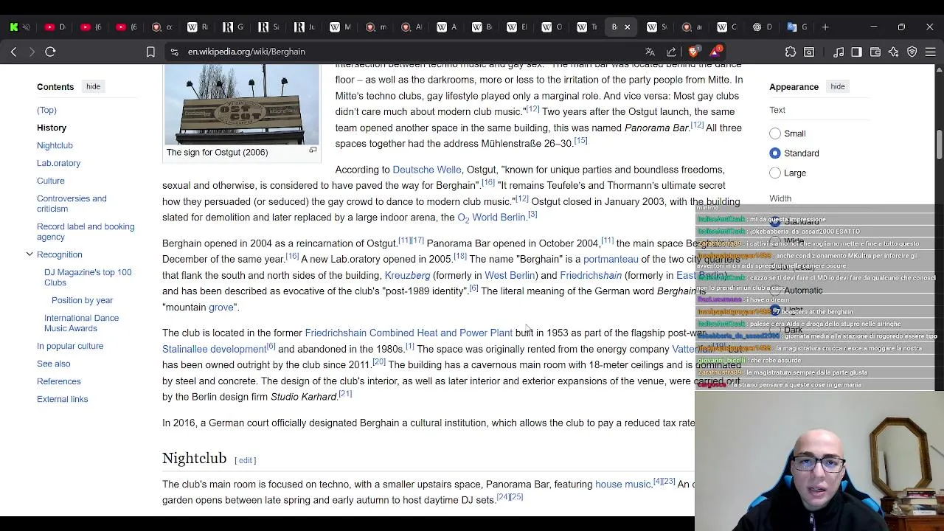Open Brave Rewards triangle icon
The image size is (944, 531).
pyautogui.click(x=715, y=52)
